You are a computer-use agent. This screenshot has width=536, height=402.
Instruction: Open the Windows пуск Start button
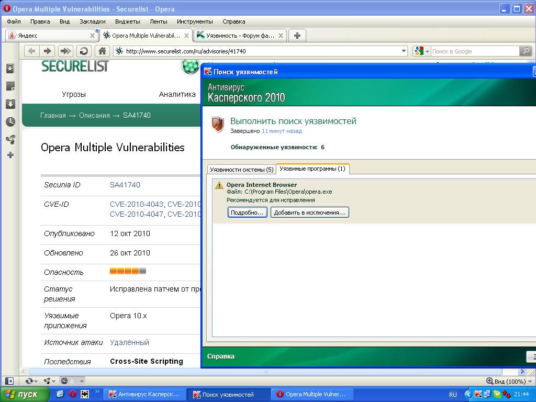pos(24,395)
